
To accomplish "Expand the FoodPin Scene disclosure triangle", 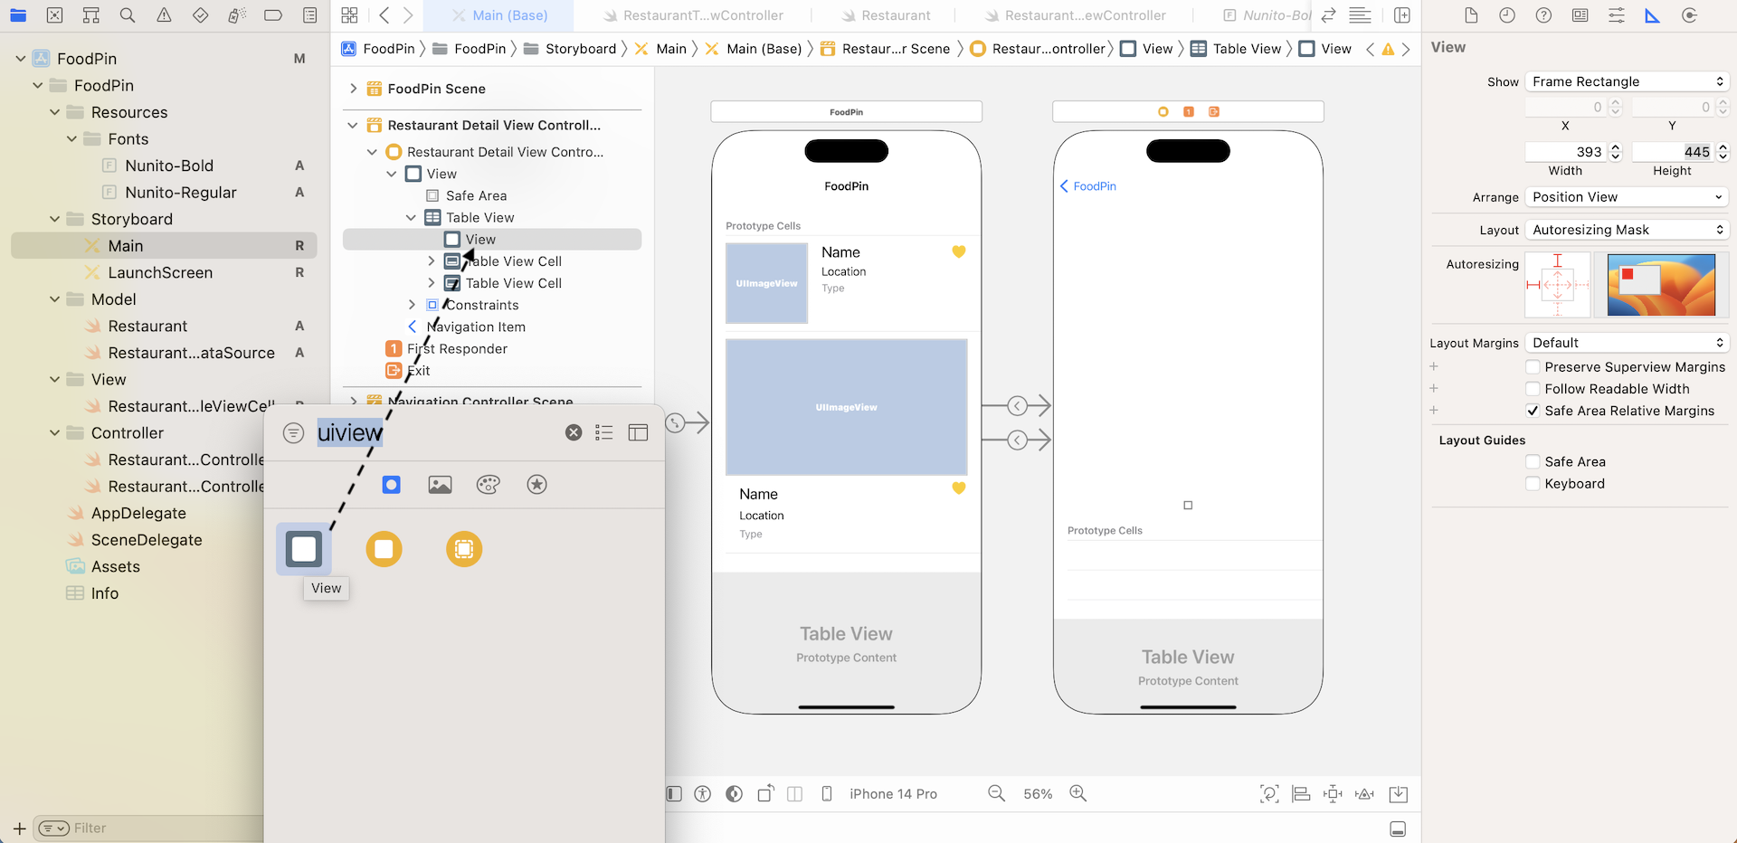I will [x=353, y=89].
